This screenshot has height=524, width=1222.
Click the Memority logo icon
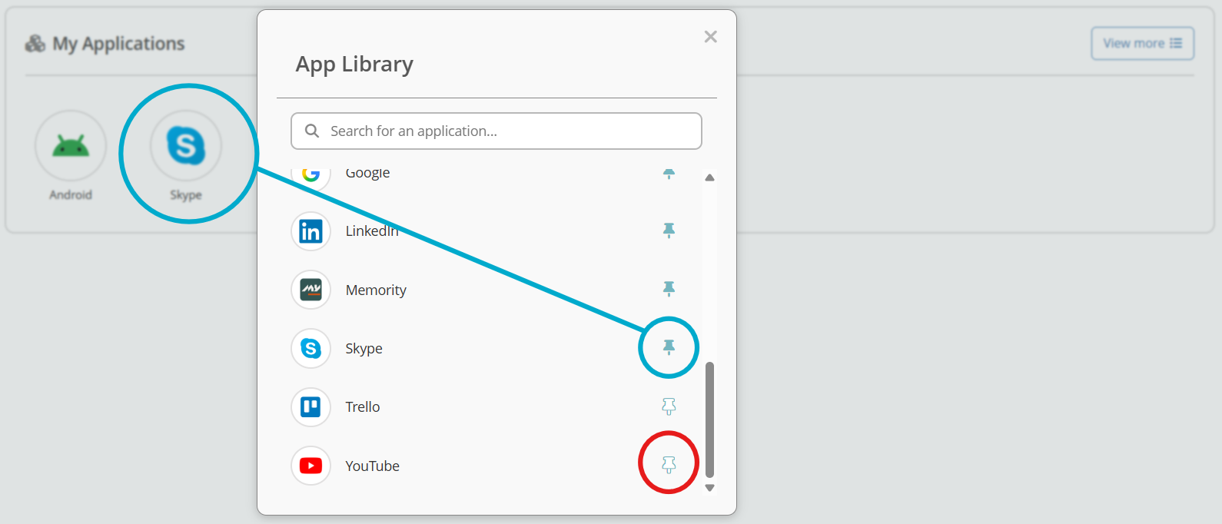pyautogui.click(x=310, y=290)
